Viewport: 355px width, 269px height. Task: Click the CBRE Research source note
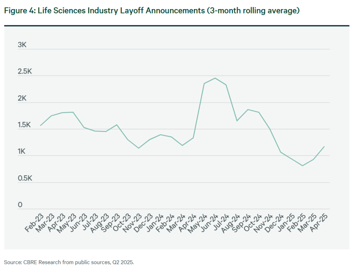69,262
